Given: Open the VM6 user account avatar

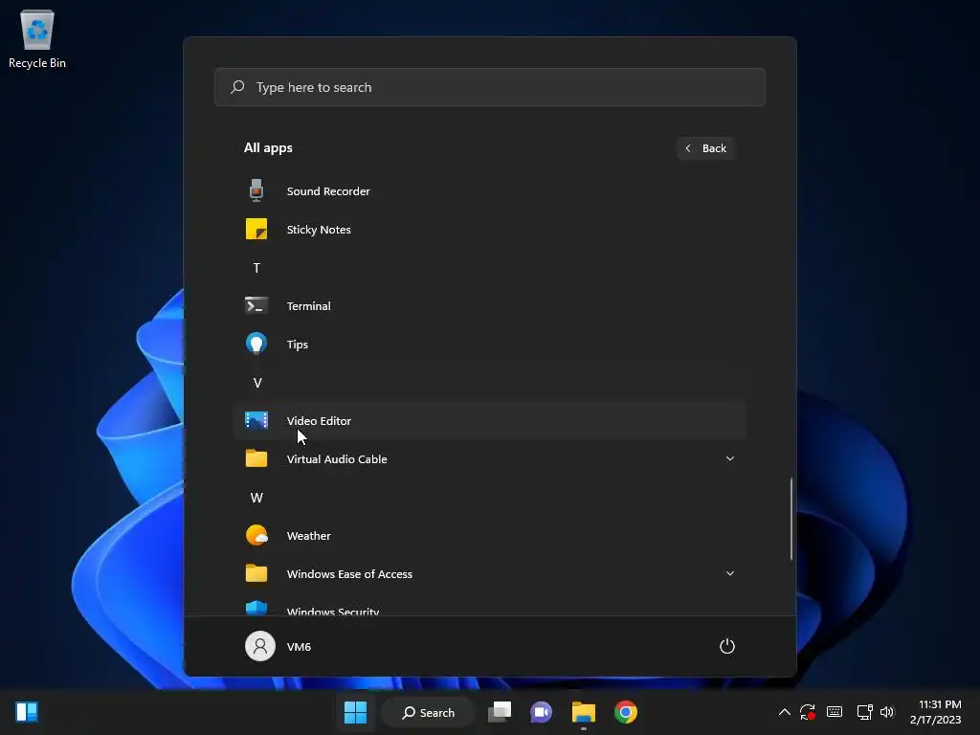Looking at the screenshot, I should click(260, 646).
